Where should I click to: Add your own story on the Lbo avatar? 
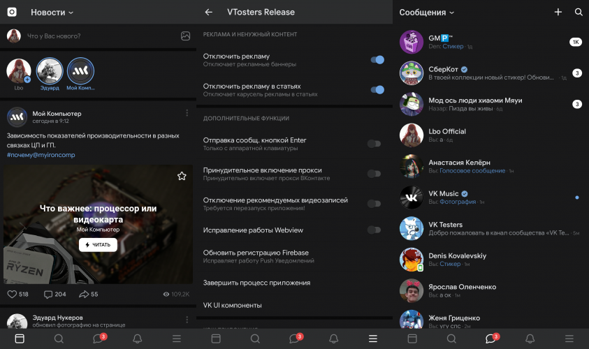point(18,70)
